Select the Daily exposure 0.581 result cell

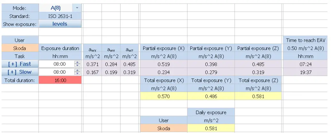(x=211, y=129)
